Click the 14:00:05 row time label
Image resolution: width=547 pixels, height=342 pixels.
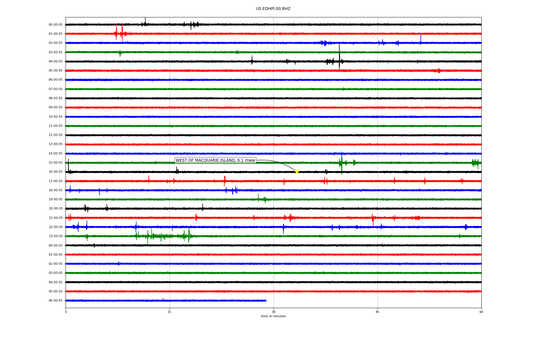point(56,154)
